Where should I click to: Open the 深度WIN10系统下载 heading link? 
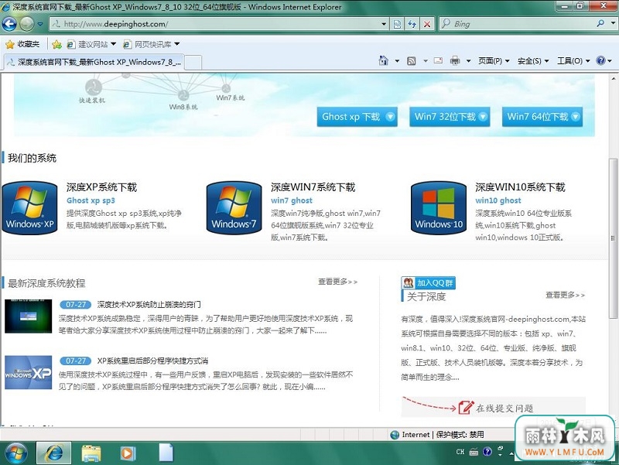[x=520, y=187]
